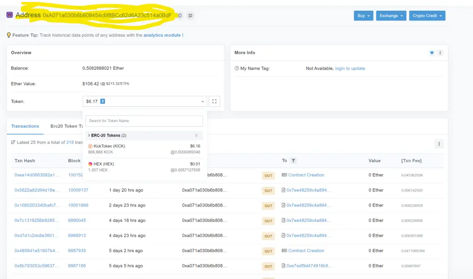Screen dimensions: 473x279
Task: Click Contract Creation icon on first row
Action: pyautogui.click(x=284, y=175)
